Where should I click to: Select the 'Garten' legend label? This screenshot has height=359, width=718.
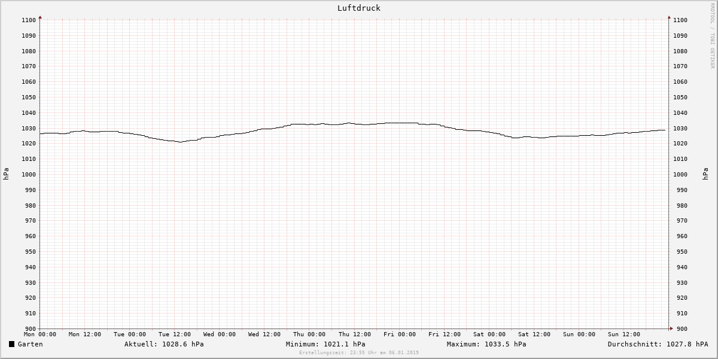pos(30,344)
